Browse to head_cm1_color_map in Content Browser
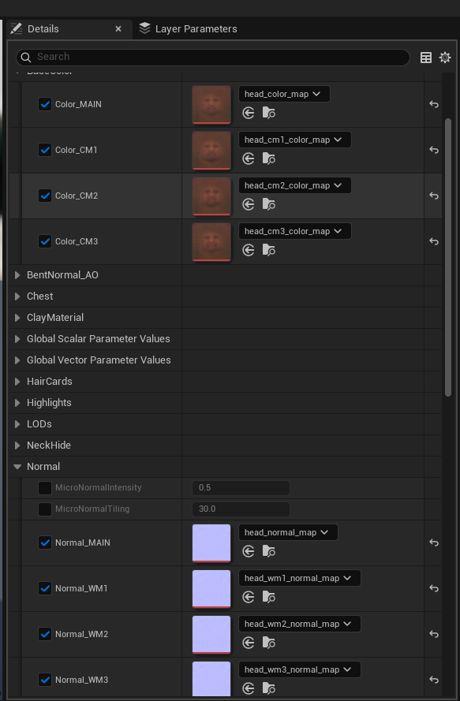 (268, 158)
